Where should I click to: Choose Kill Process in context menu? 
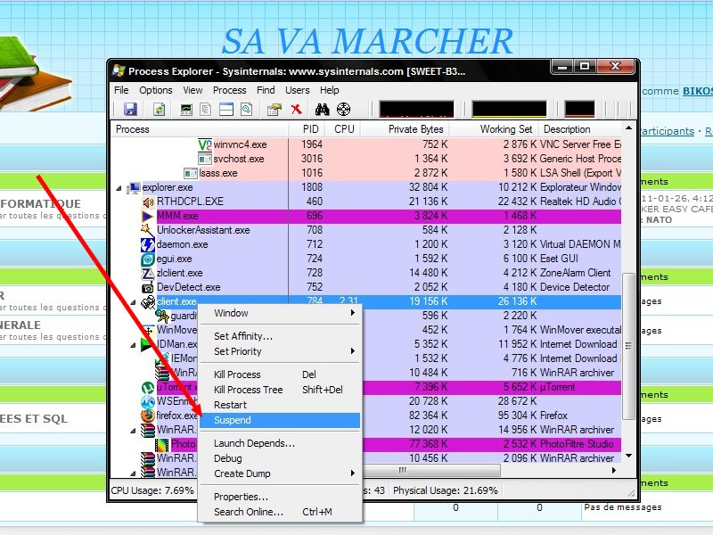(x=280, y=374)
